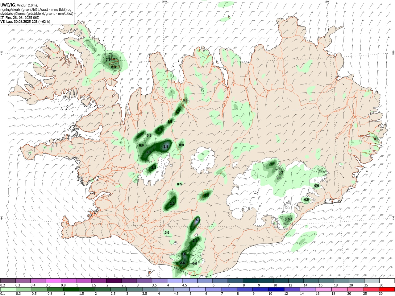This screenshot has width=395, height=296.
Task: Pick the dull purple snow swatch 0.2–0.3
Action: click(x=8, y=281)
